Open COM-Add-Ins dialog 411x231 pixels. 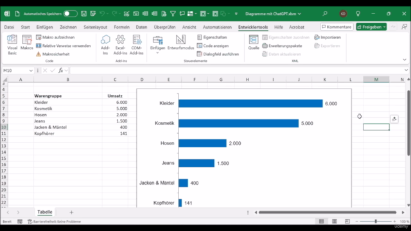(137, 44)
